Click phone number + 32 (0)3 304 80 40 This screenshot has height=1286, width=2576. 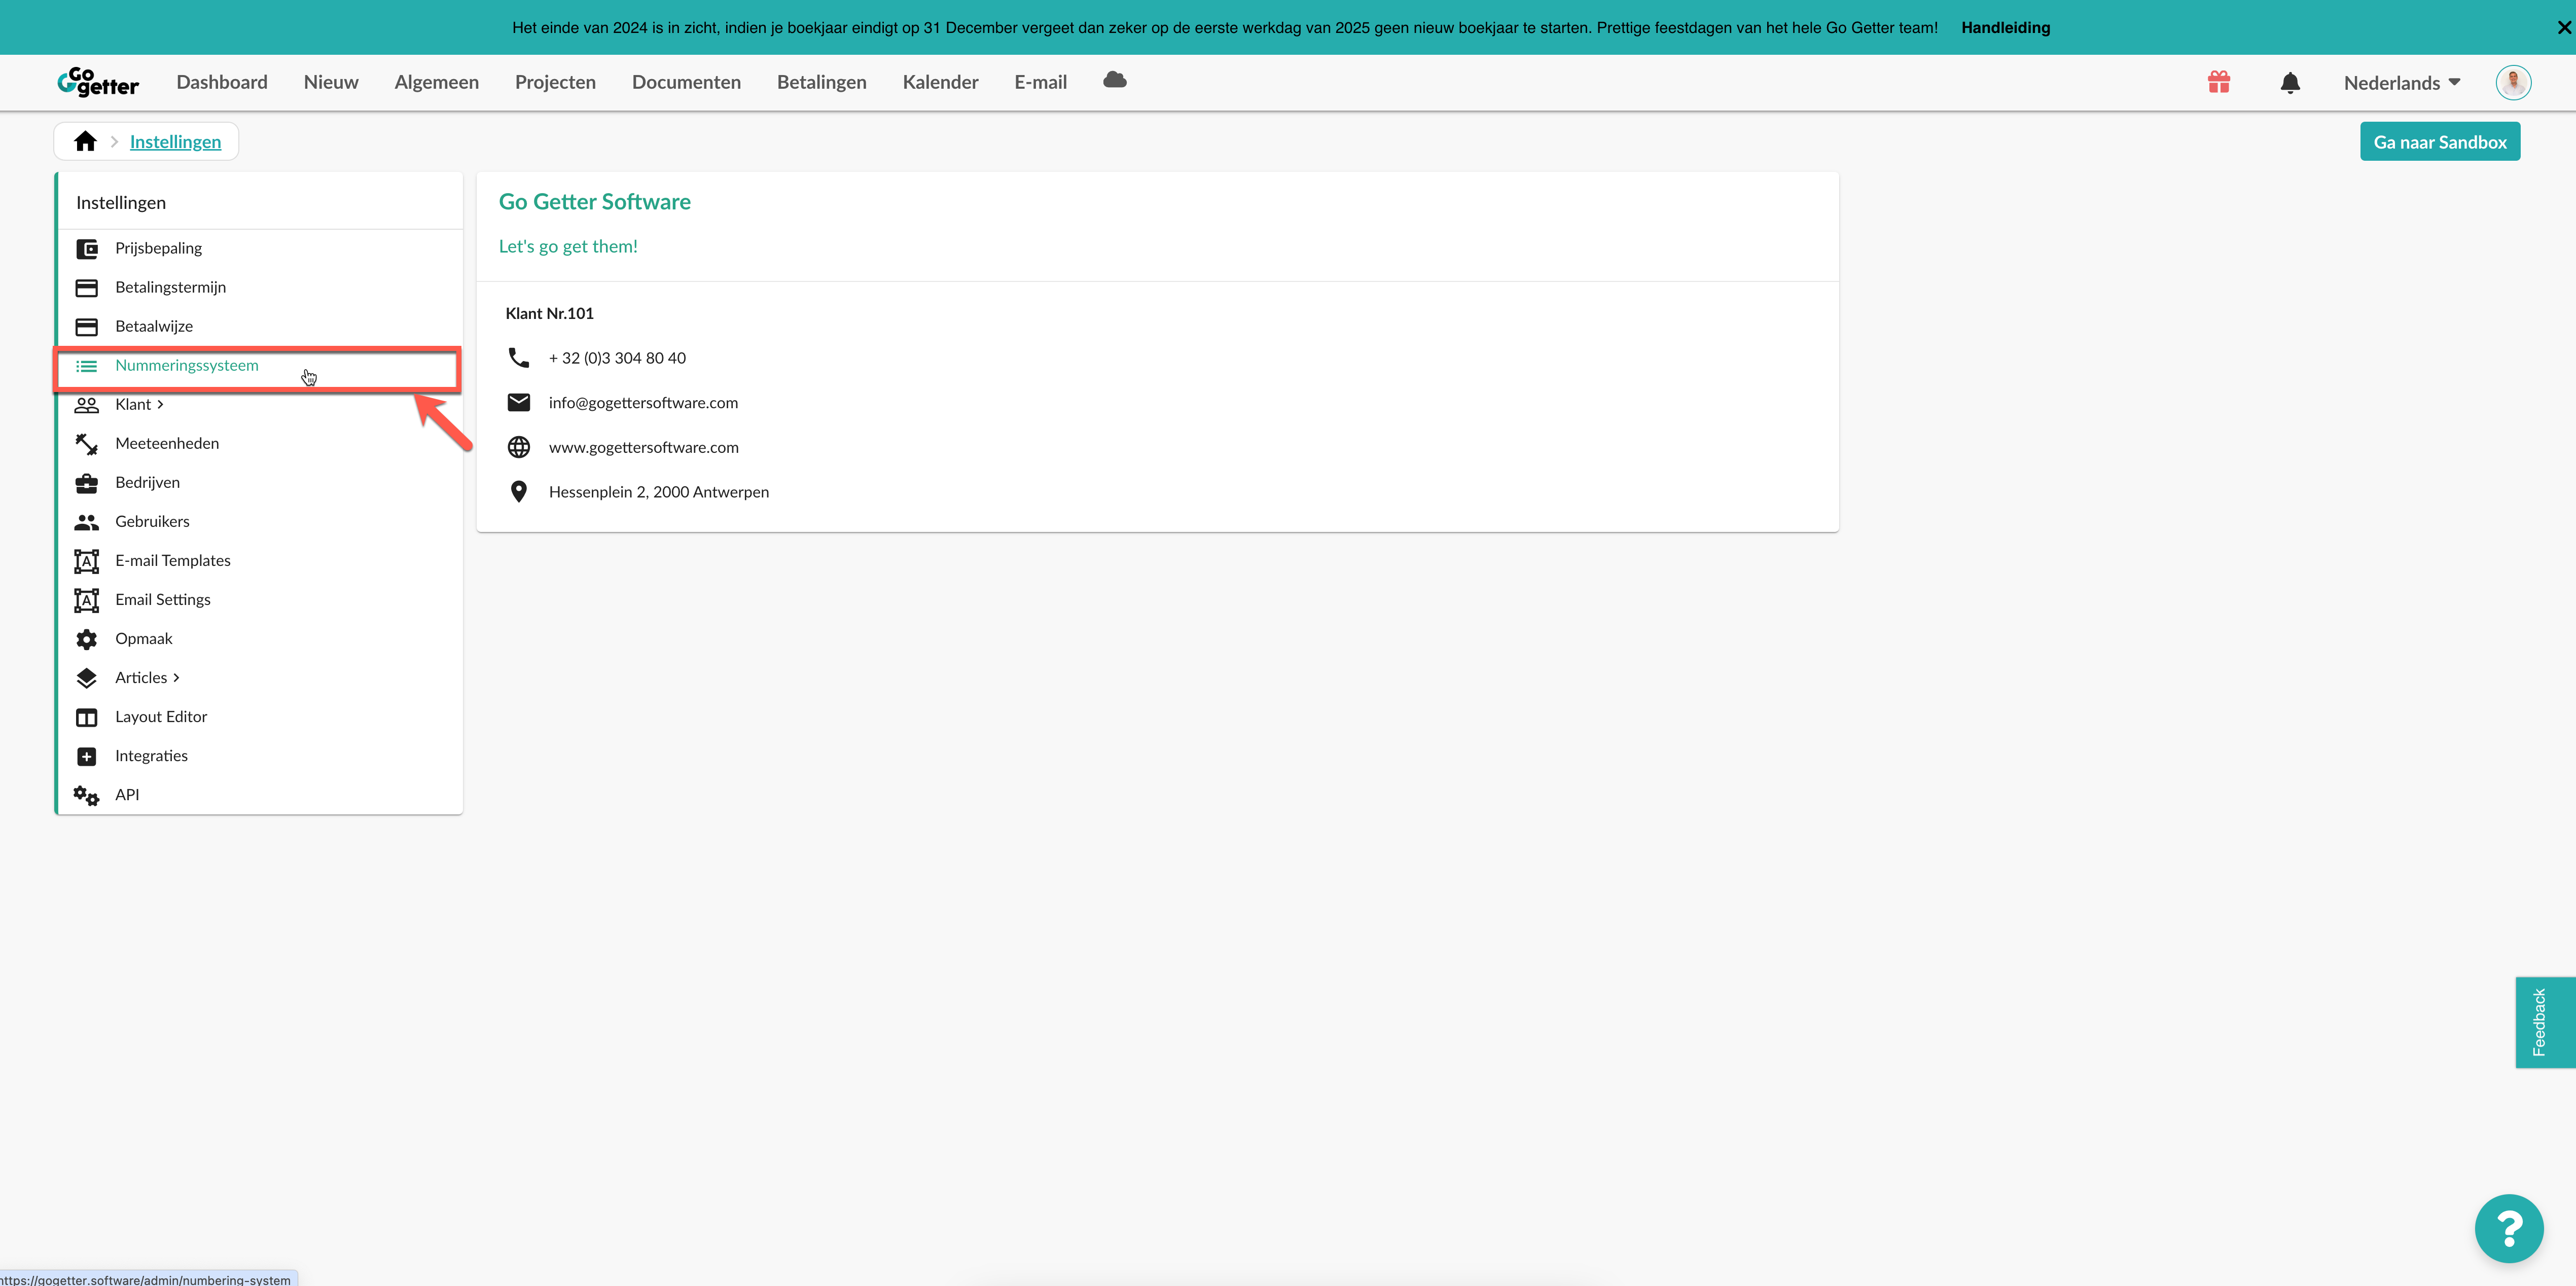[617, 357]
